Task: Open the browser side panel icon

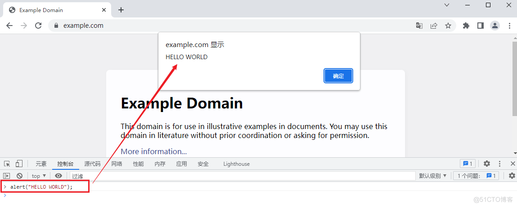Action: 481,26
